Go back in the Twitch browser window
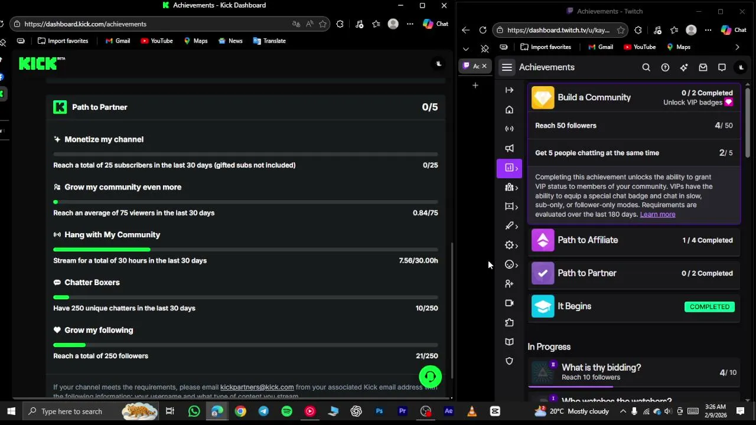The height and width of the screenshot is (425, 756). 465,30
